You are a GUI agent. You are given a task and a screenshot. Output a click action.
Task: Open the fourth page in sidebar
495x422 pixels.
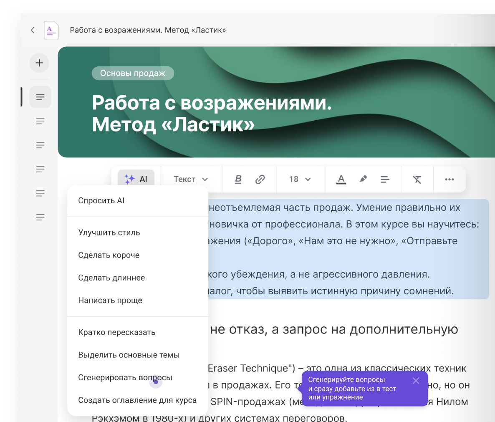pyautogui.click(x=40, y=169)
